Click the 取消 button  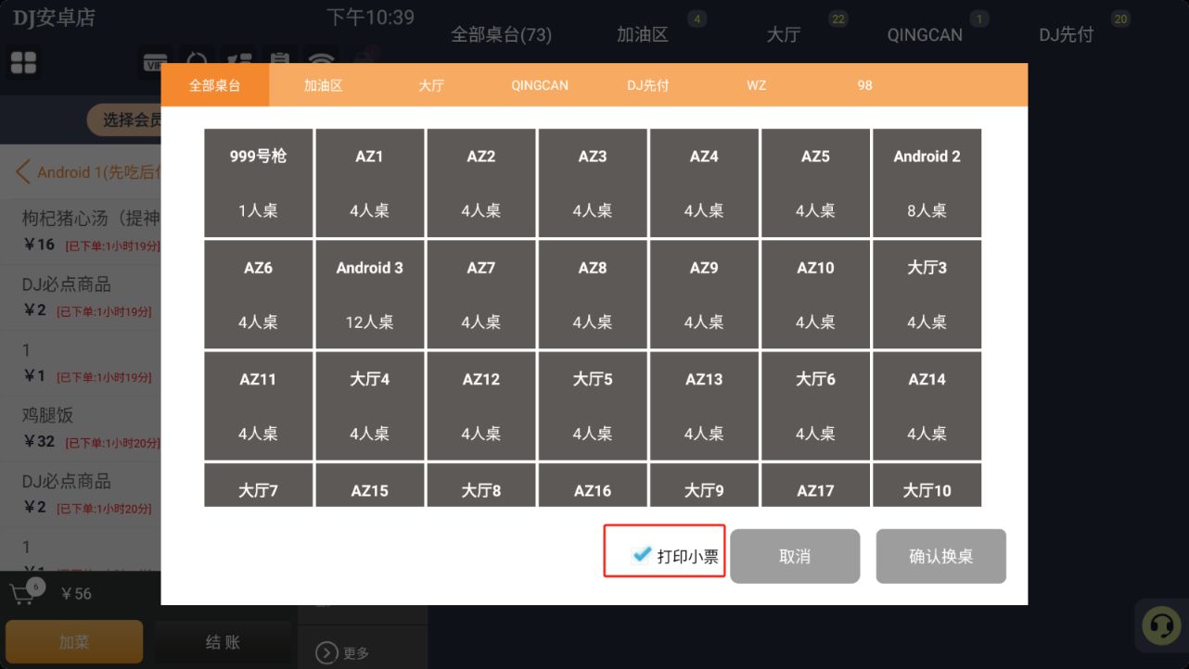pyautogui.click(x=795, y=556)
